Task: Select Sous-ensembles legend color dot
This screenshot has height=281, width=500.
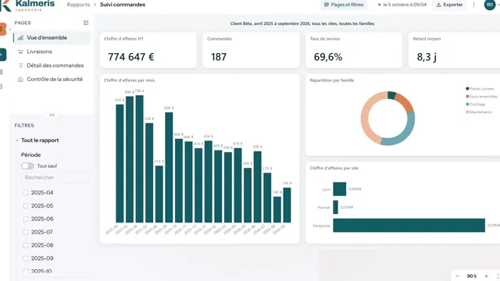Action: [x=467, y=96]
